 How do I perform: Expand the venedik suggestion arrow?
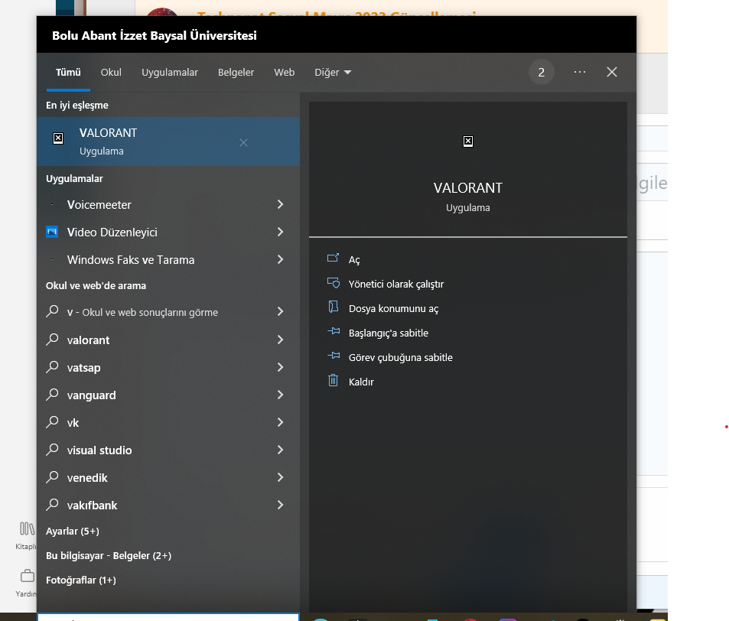pyautogui.click(x=280, y=477)
